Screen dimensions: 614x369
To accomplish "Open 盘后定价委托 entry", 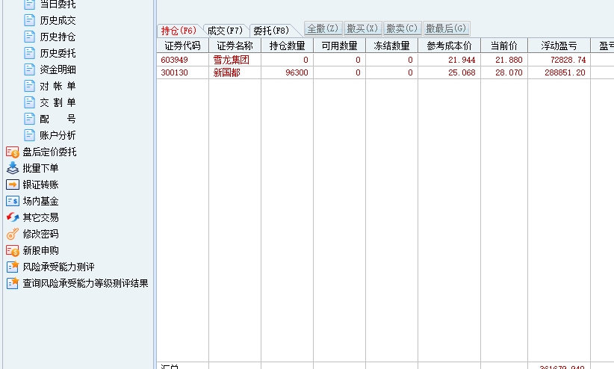I will (49, 152).
